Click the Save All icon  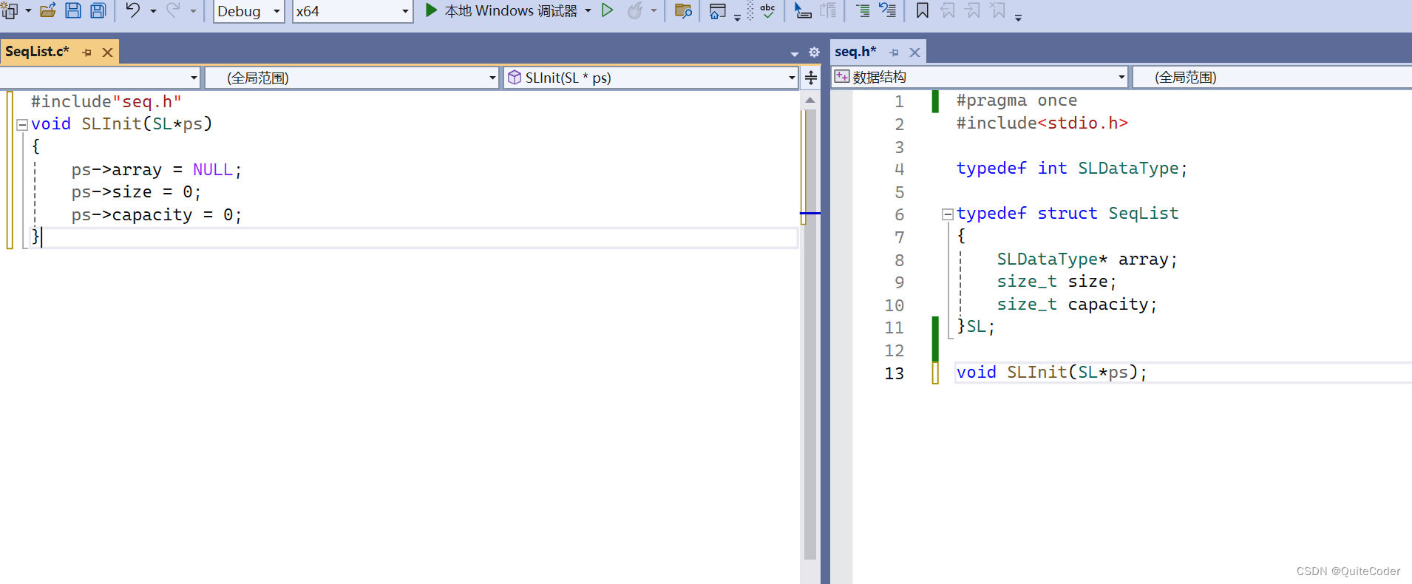click(x=98, y=10)
